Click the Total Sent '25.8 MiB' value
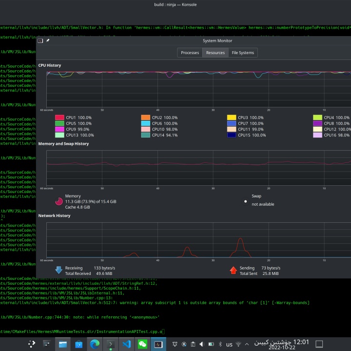Viewport: 351px width, 351px height. coord(271,273)
